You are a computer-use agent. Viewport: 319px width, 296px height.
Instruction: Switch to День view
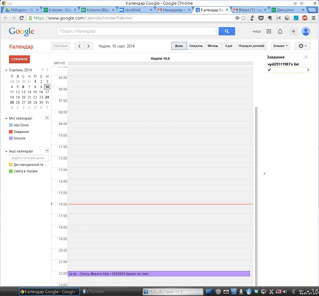pos(179,46)
